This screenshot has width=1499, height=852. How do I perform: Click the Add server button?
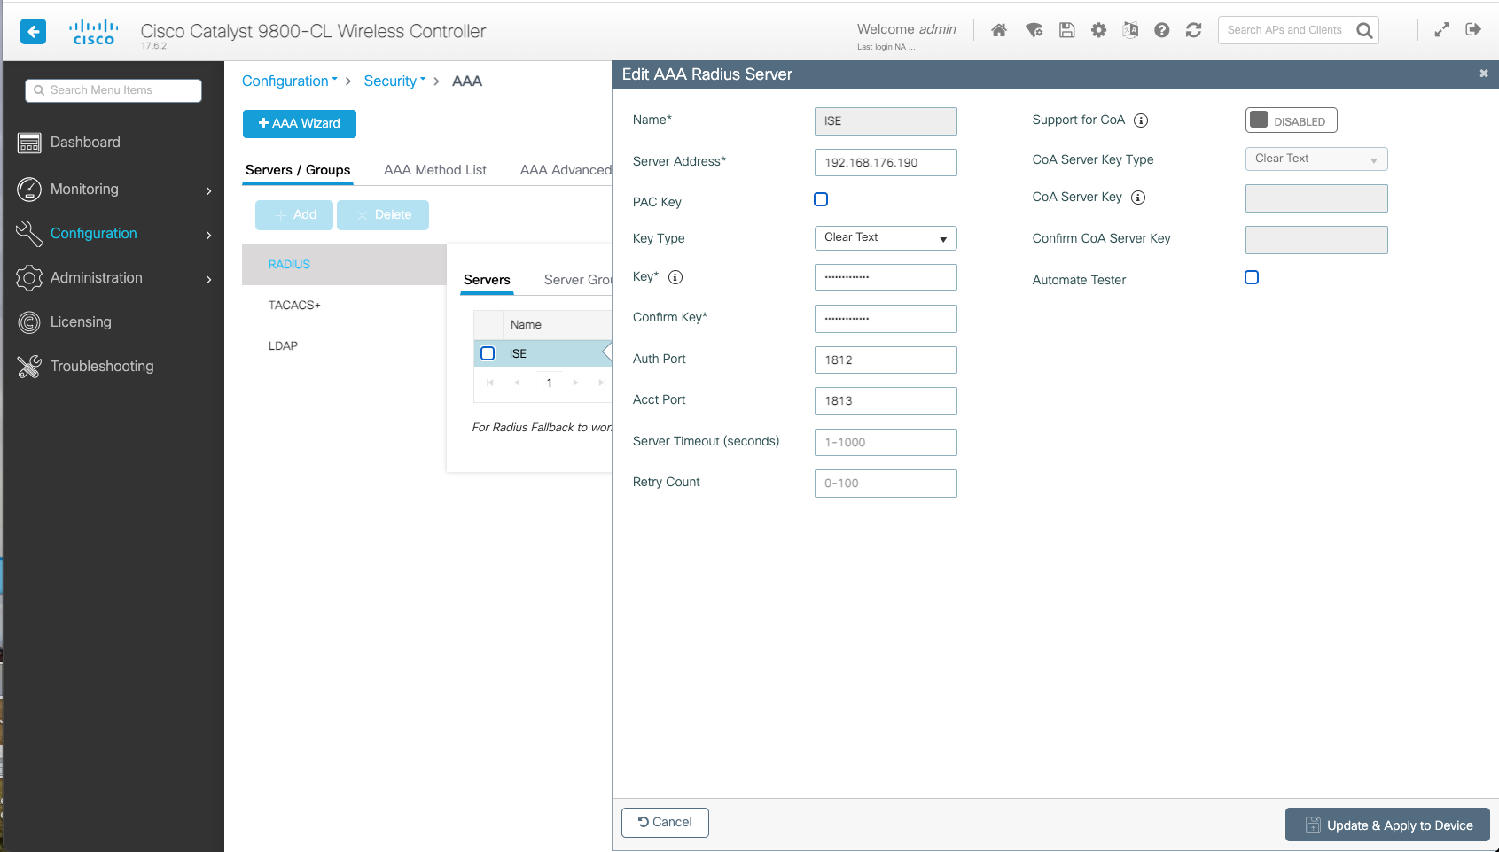294,215
